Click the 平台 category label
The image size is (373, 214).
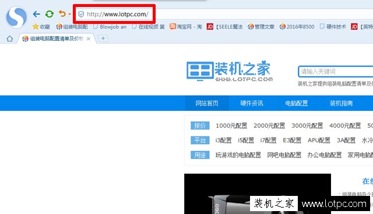pyautogui.click(x=200, y=140)
